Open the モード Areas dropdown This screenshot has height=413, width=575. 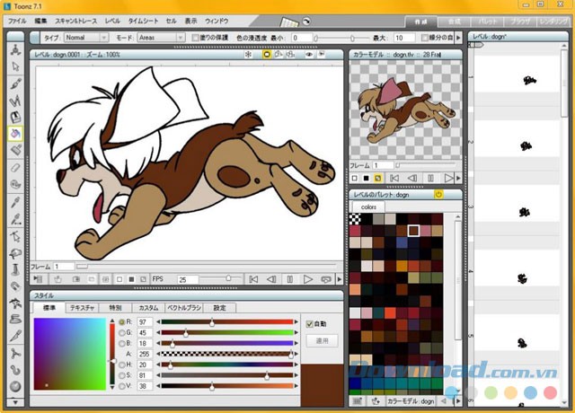pos(162,38)
